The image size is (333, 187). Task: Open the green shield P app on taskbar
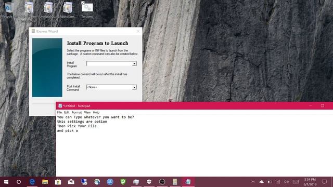click(123, 182)
